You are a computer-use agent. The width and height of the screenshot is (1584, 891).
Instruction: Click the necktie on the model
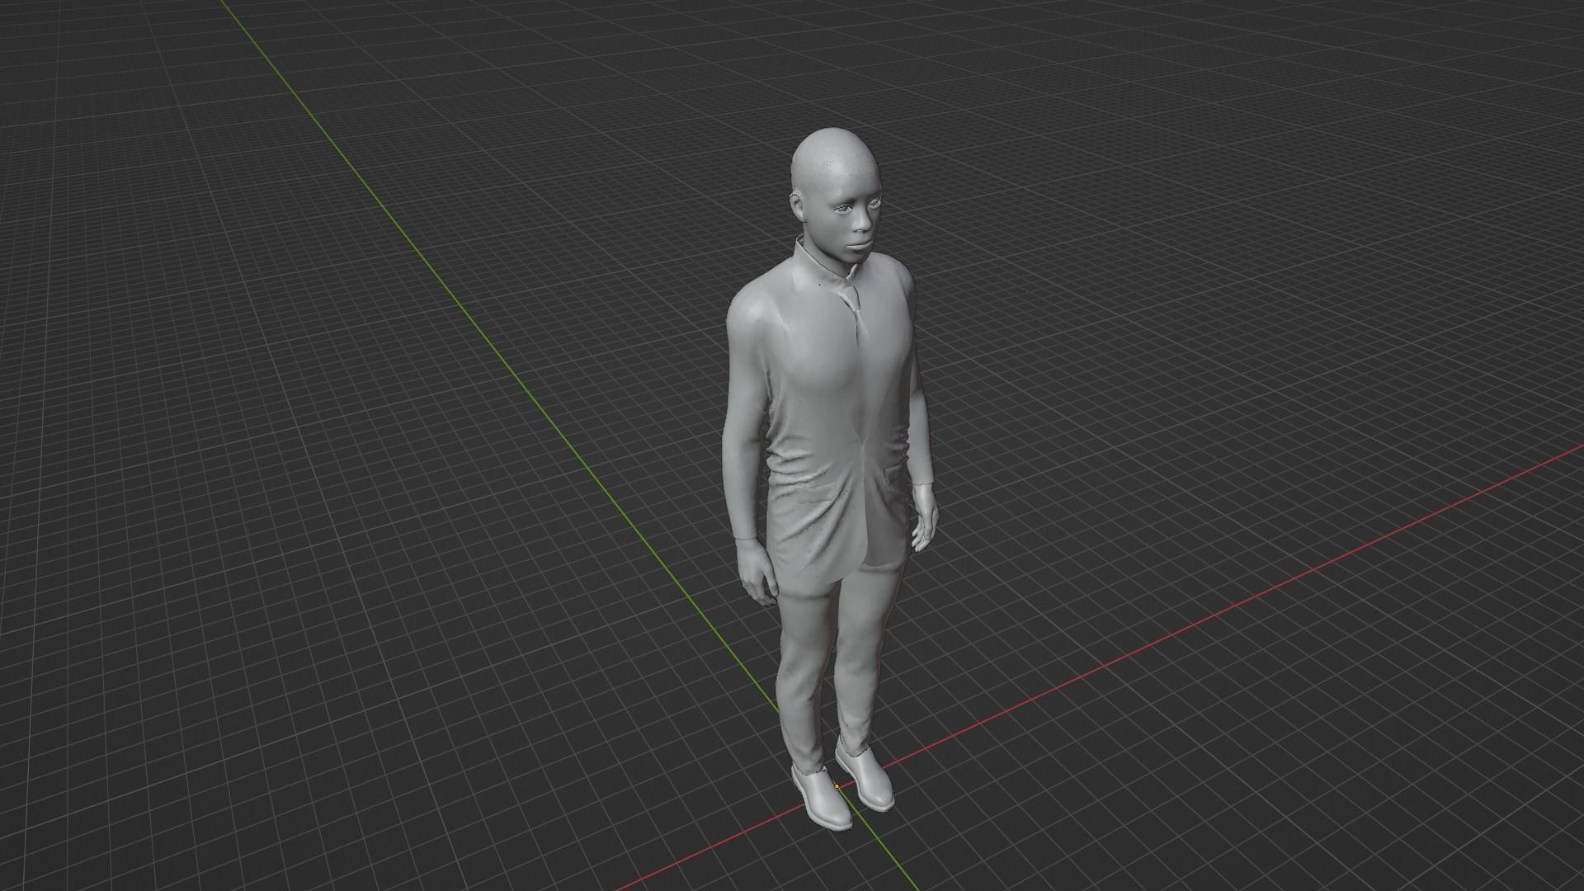(856, 313)
